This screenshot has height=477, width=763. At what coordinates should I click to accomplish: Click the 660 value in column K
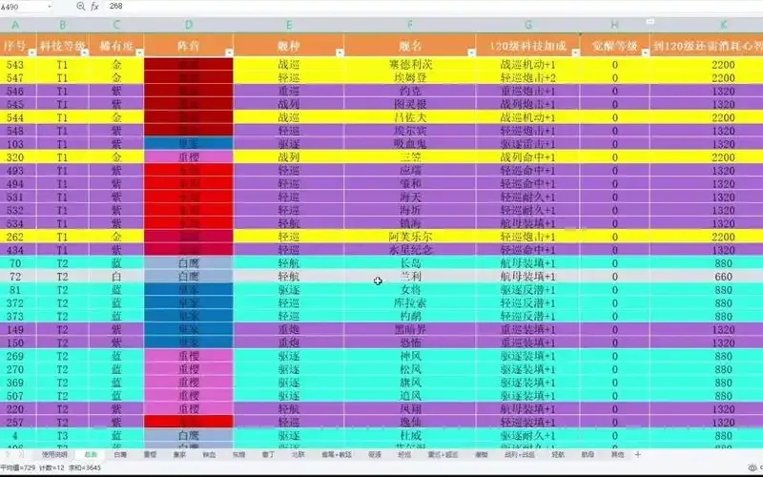(x=723, y=277)
